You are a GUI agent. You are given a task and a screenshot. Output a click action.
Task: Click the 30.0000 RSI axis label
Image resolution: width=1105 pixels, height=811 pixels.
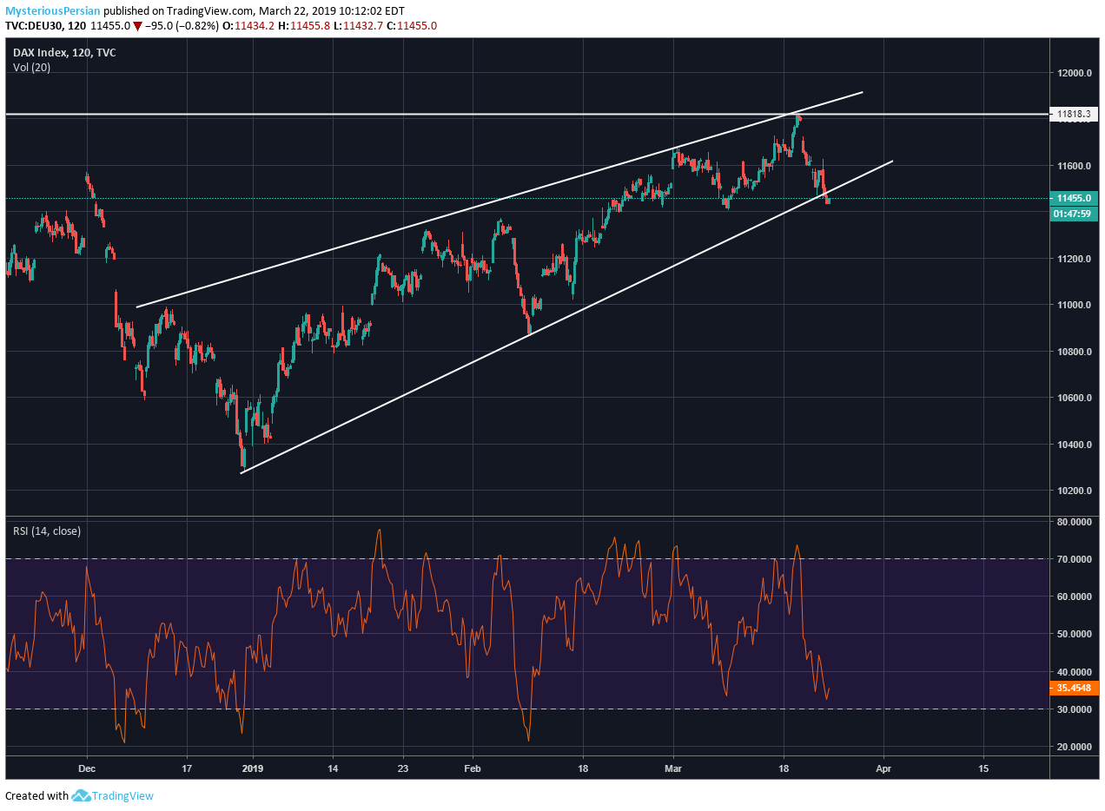[x=1074, y=709]
